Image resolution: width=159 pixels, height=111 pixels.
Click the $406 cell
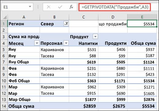tap(113, 49)
